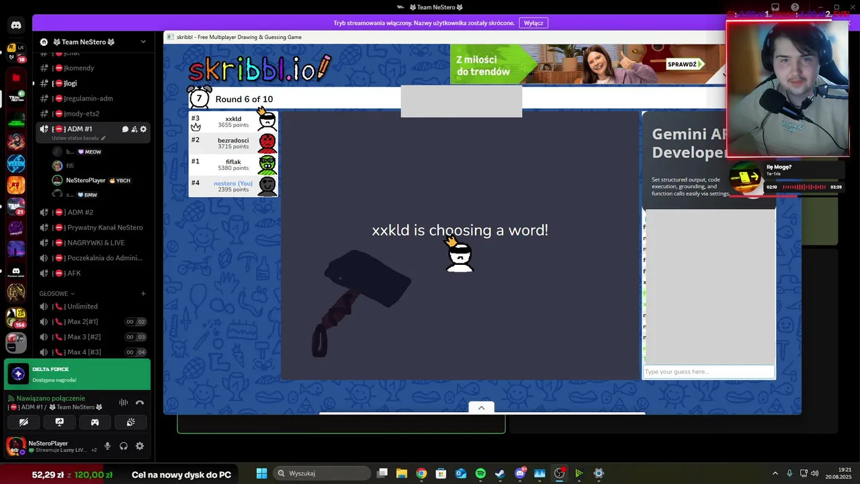Viewport: 860px width, 484px height.
Task: Show hidden system tray icons
Action: tap(775, 473)
